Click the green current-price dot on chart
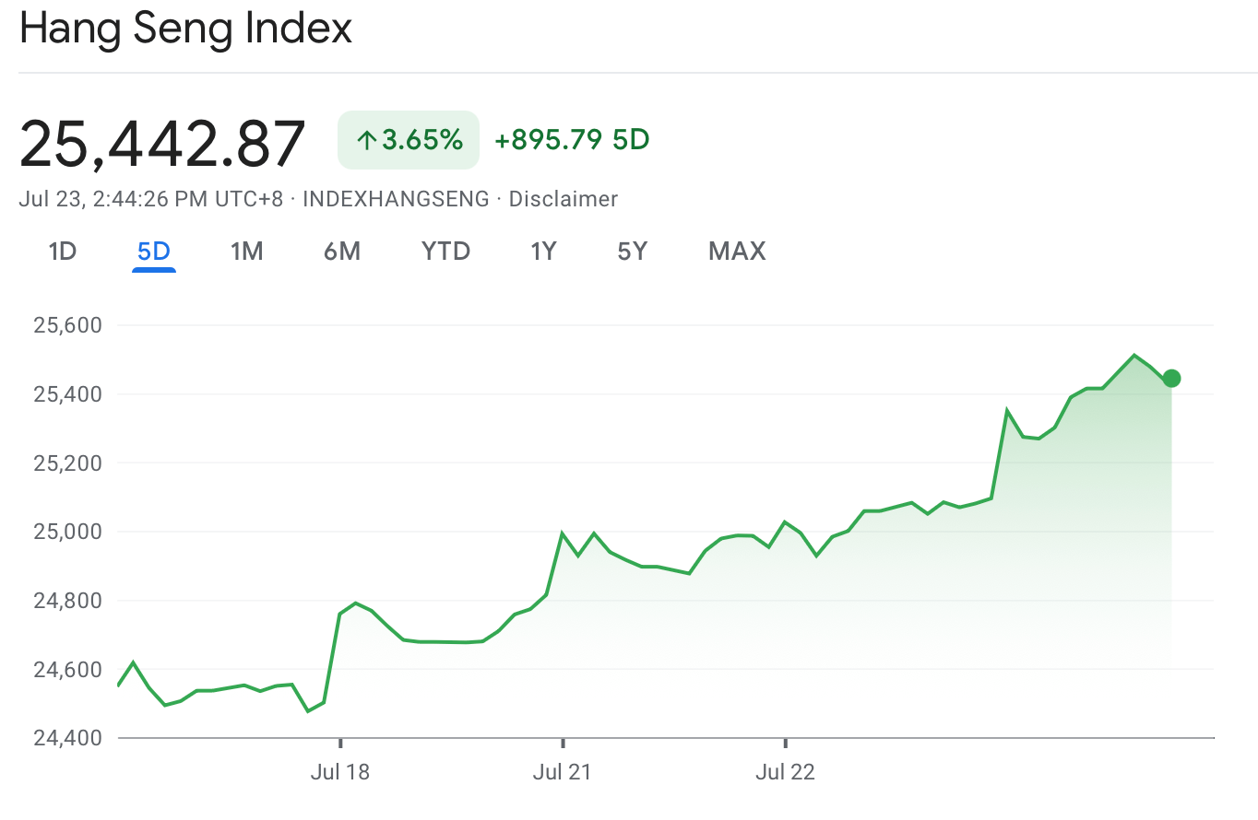This screenshot has height=820, width=1258. (1171, 378)
